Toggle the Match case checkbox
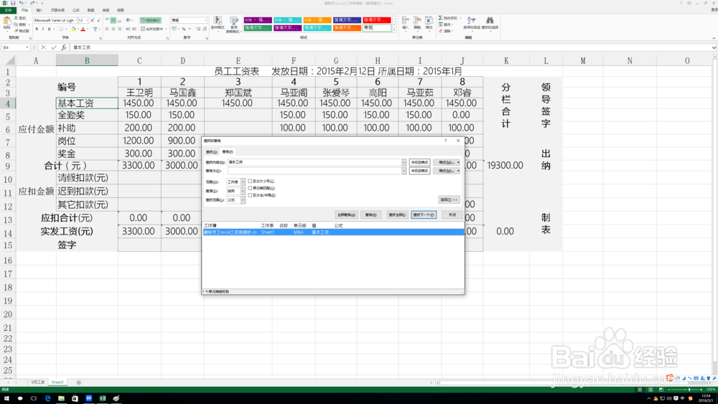The width and height of the screenshot is (718, 404). point(250,181)
